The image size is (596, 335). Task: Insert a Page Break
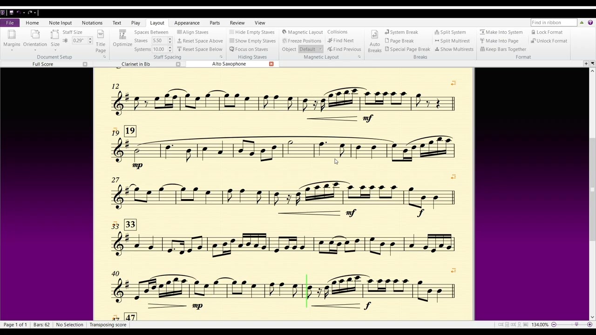point(399,40)
